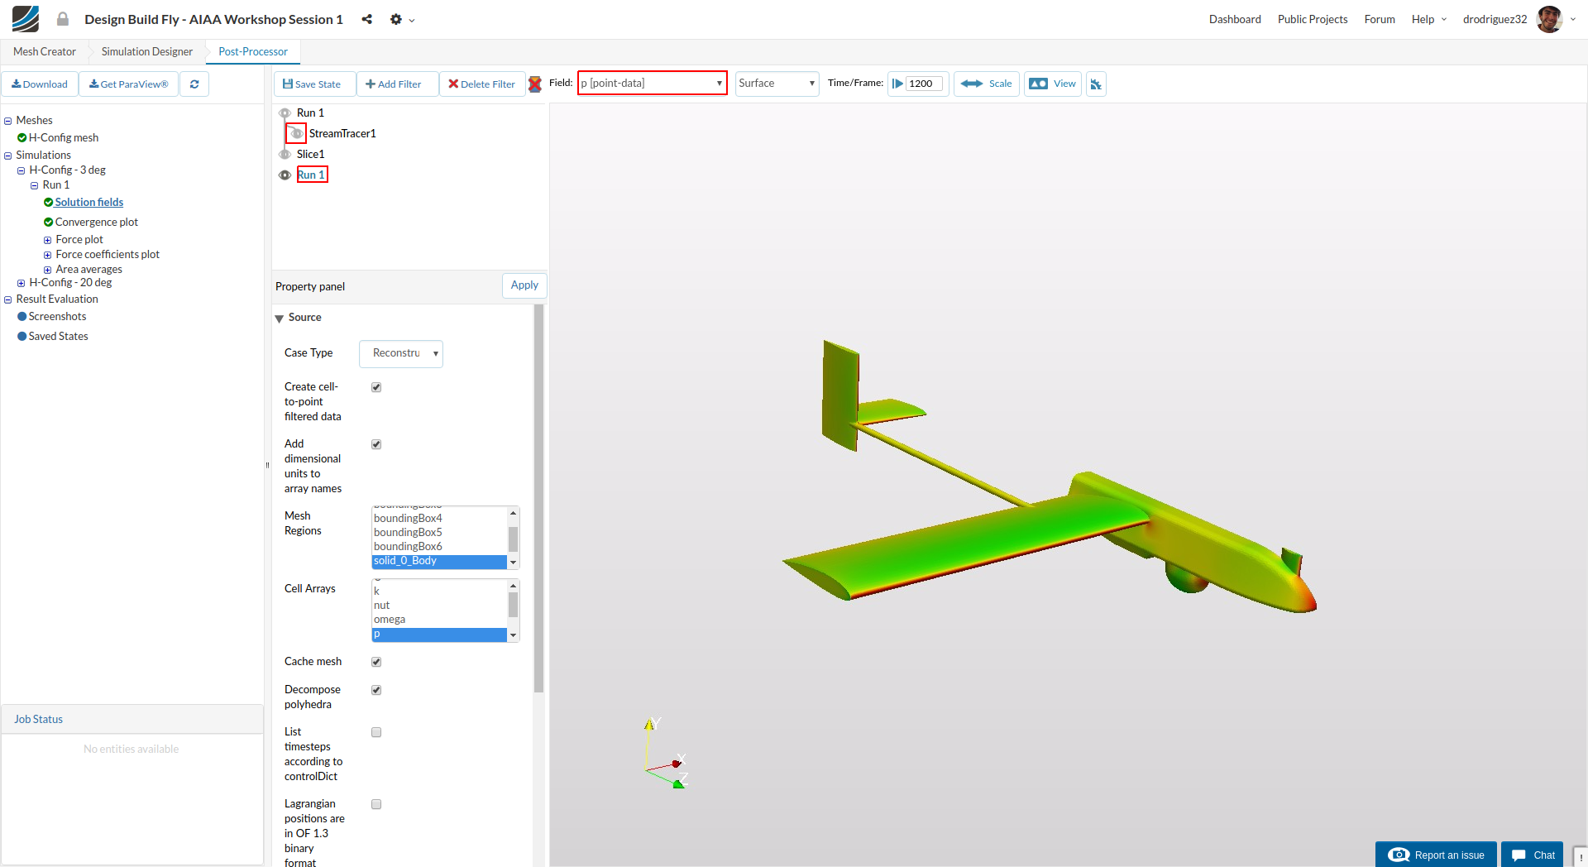Collapse the Source section
1588x867 pixels.
(x=280, y=319)
